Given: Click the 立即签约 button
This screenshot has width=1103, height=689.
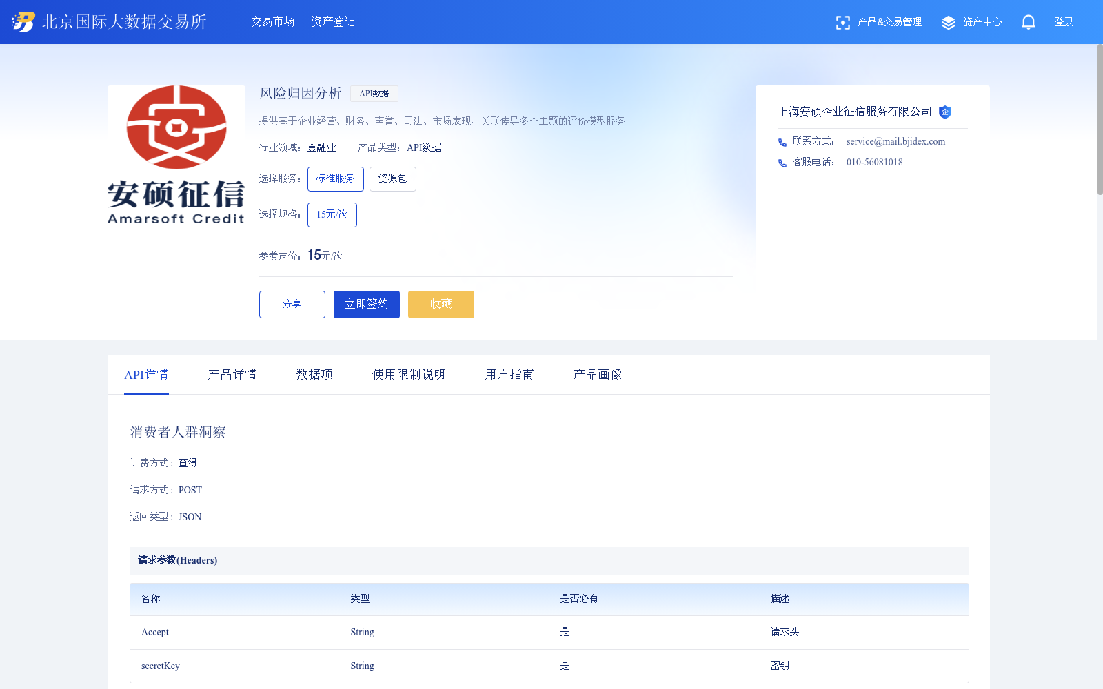Looking at the screenshot, I should [367, 305].
